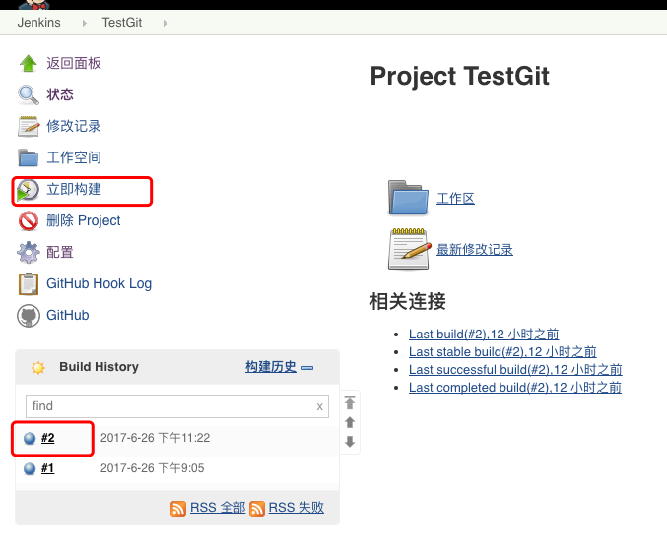Focus the find build search field
Screen dimensions: 667x548
(x=177, y=406)
